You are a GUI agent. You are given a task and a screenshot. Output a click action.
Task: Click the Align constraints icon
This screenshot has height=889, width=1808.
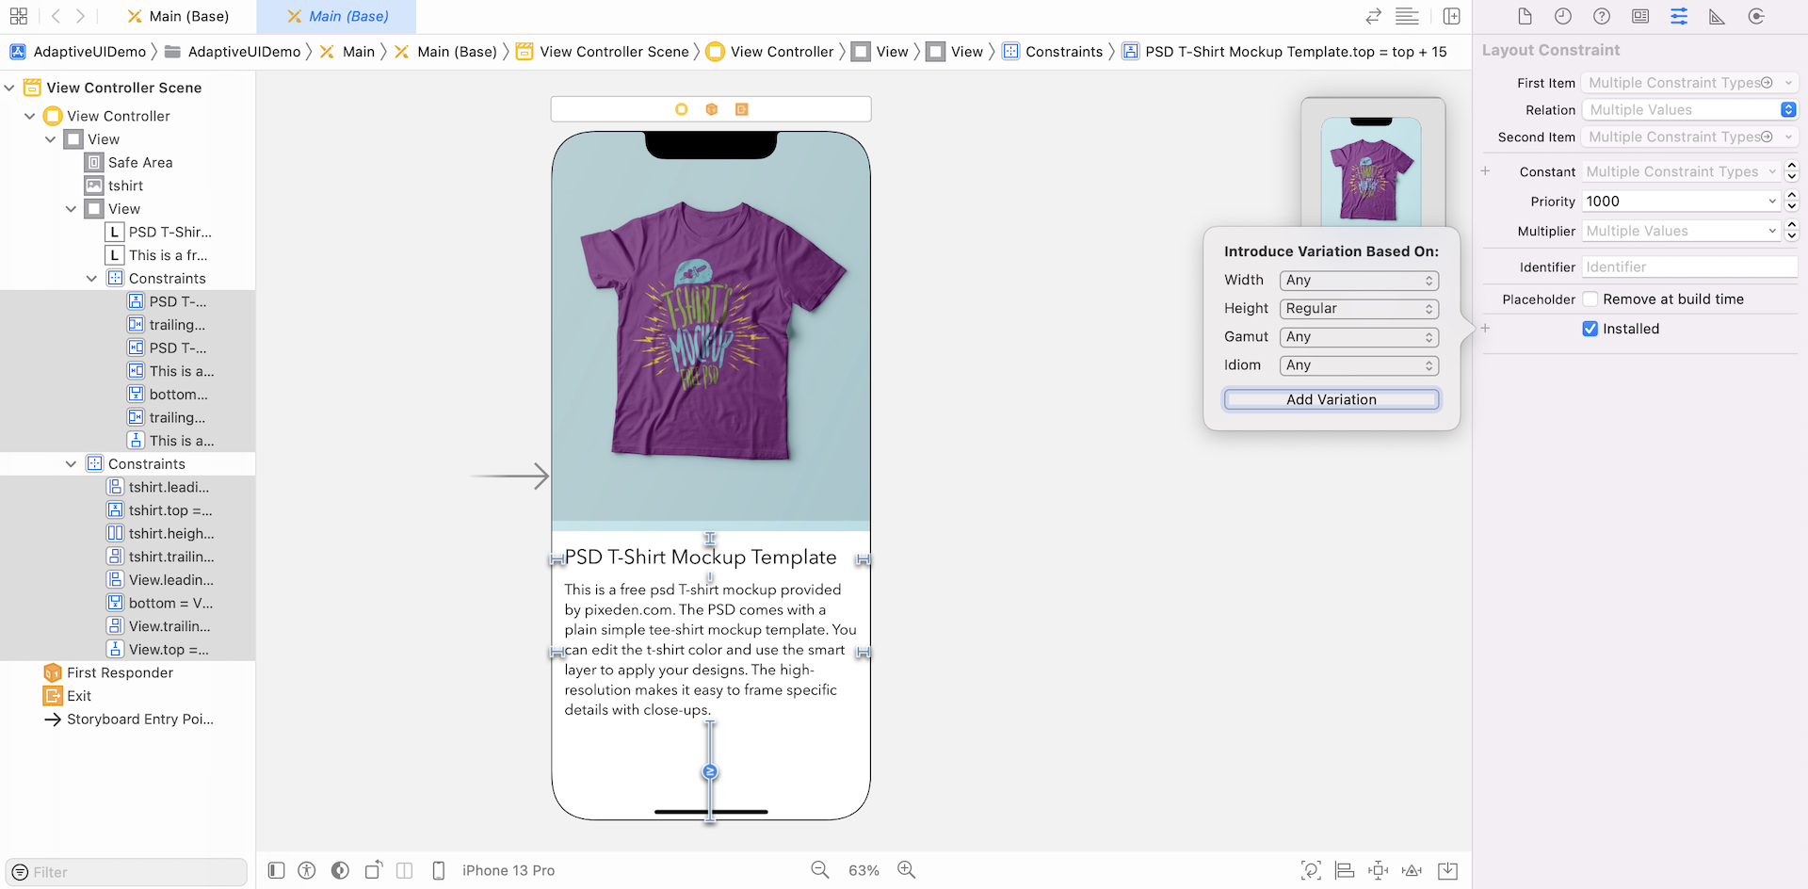click(1345, 870)
